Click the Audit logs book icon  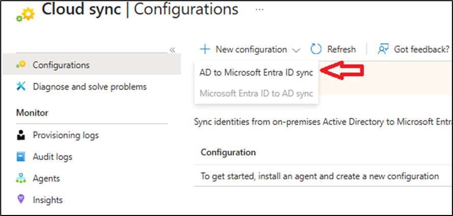point(21,157)
